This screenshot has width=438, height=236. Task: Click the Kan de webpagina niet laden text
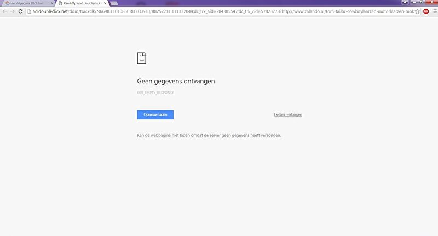[x=209, y=135]
